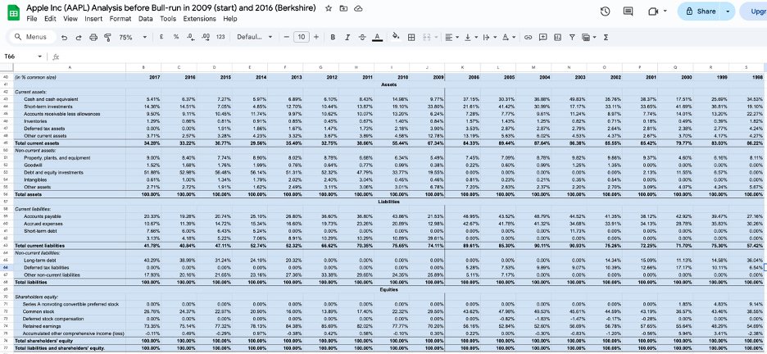The height and width of the screenshot is (354, 767).
Task: Select the Long-term debt row label
Action: pyautogui.click(x=37, y=261)
